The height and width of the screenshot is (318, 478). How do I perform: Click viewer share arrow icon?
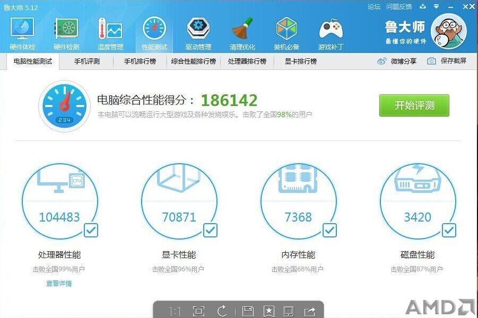[310, 311]
